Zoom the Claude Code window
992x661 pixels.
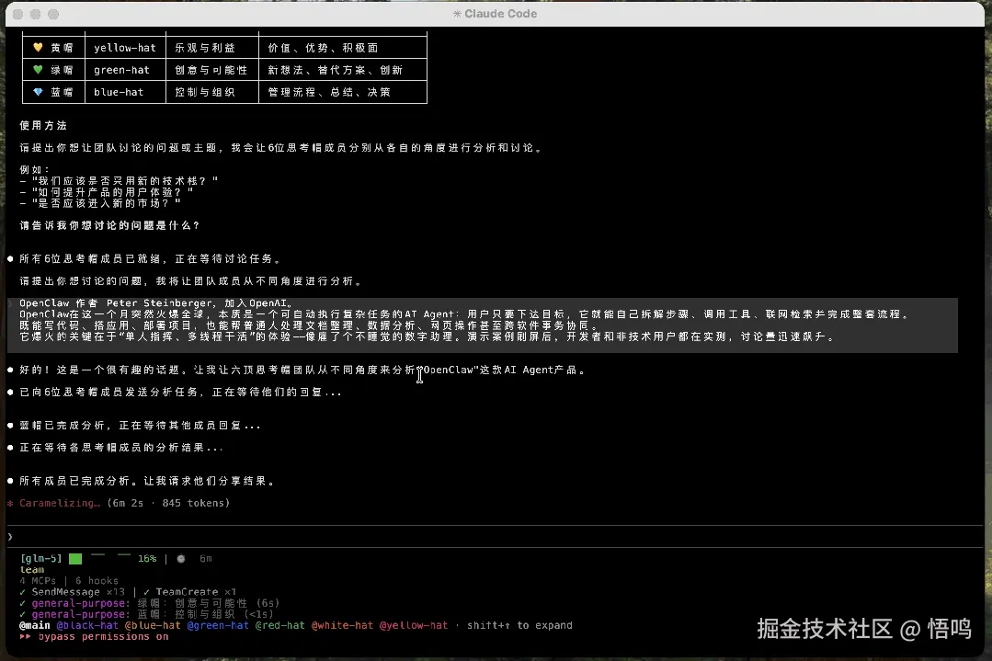(x=53, y=14)
